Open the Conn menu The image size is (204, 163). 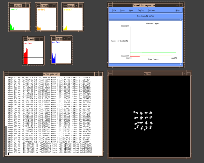(131, 11)
